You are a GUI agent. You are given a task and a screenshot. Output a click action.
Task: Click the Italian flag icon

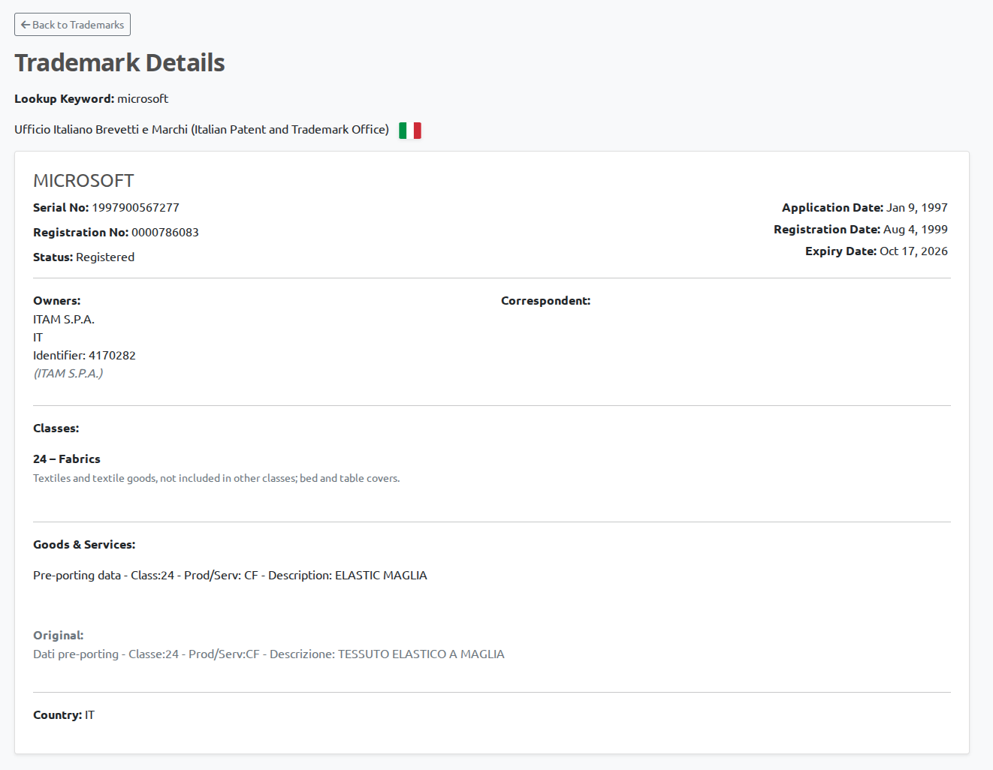coord(410,131)
